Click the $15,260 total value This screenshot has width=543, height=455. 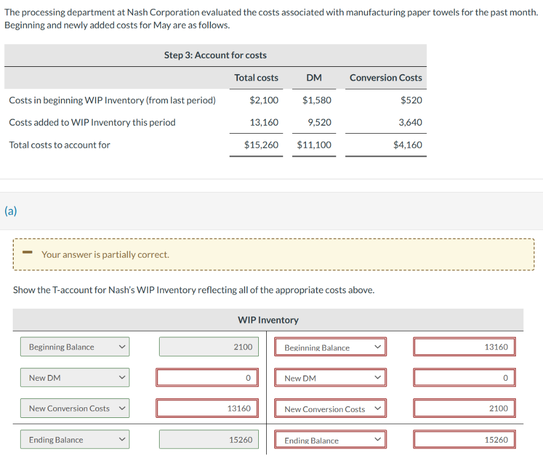[261, 145]
